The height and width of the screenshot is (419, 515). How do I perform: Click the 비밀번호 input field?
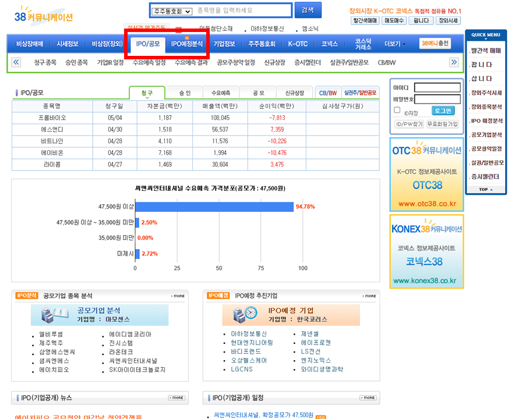pos(437,99)
